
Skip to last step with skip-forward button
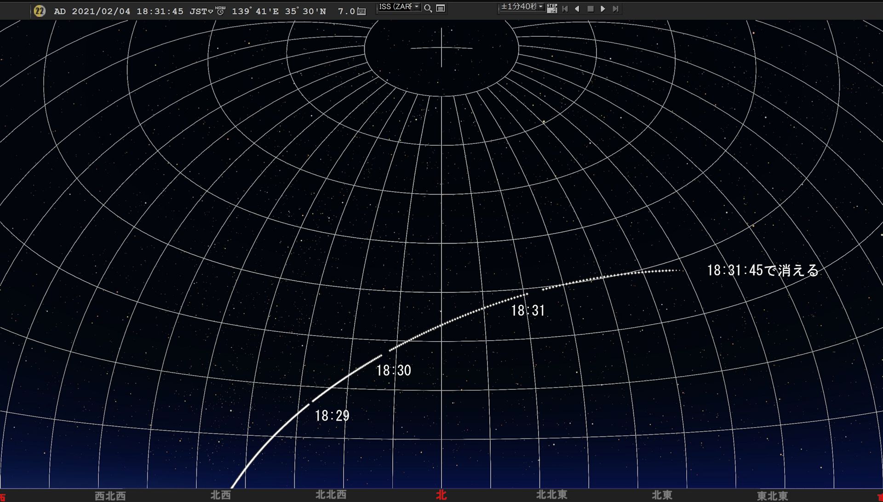pyautogui.click(x=615, y=9)
